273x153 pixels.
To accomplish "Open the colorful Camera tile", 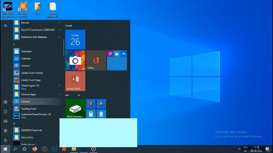I will [75, 60].
